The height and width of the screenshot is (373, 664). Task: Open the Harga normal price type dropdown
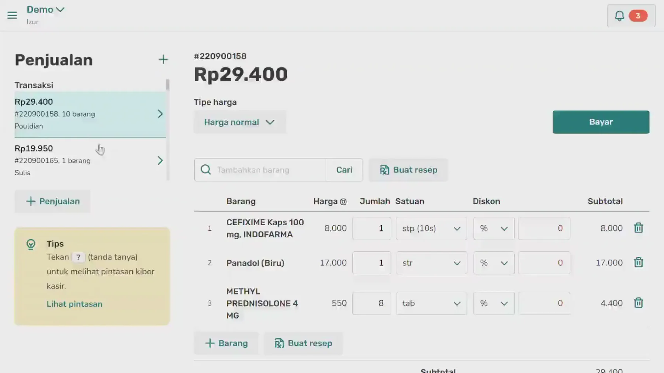[240, 122]
